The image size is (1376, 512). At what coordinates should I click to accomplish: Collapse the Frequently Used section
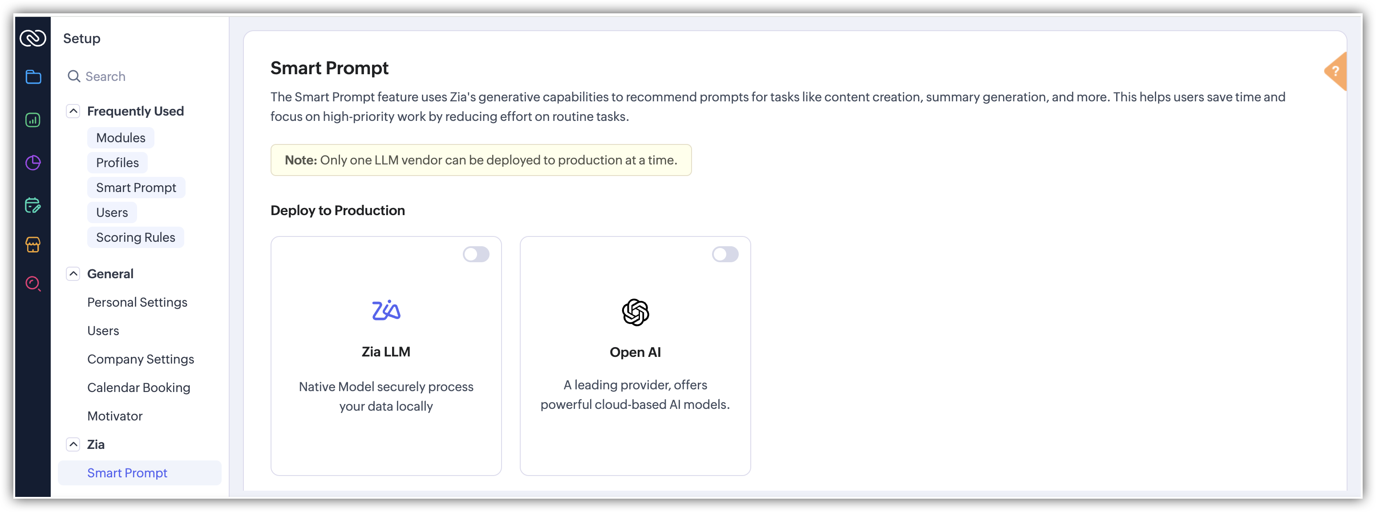pyautogui.click(x=73, y=111)
